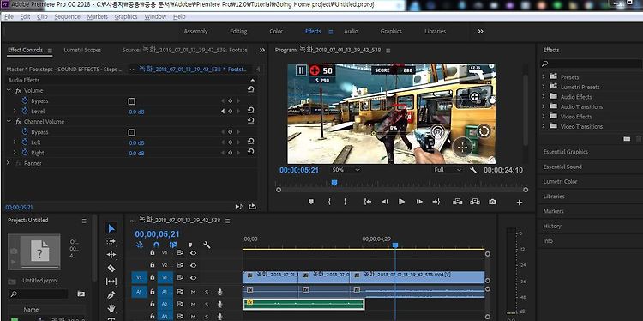Open the Lumetri Scopes tab

(82, 50)
